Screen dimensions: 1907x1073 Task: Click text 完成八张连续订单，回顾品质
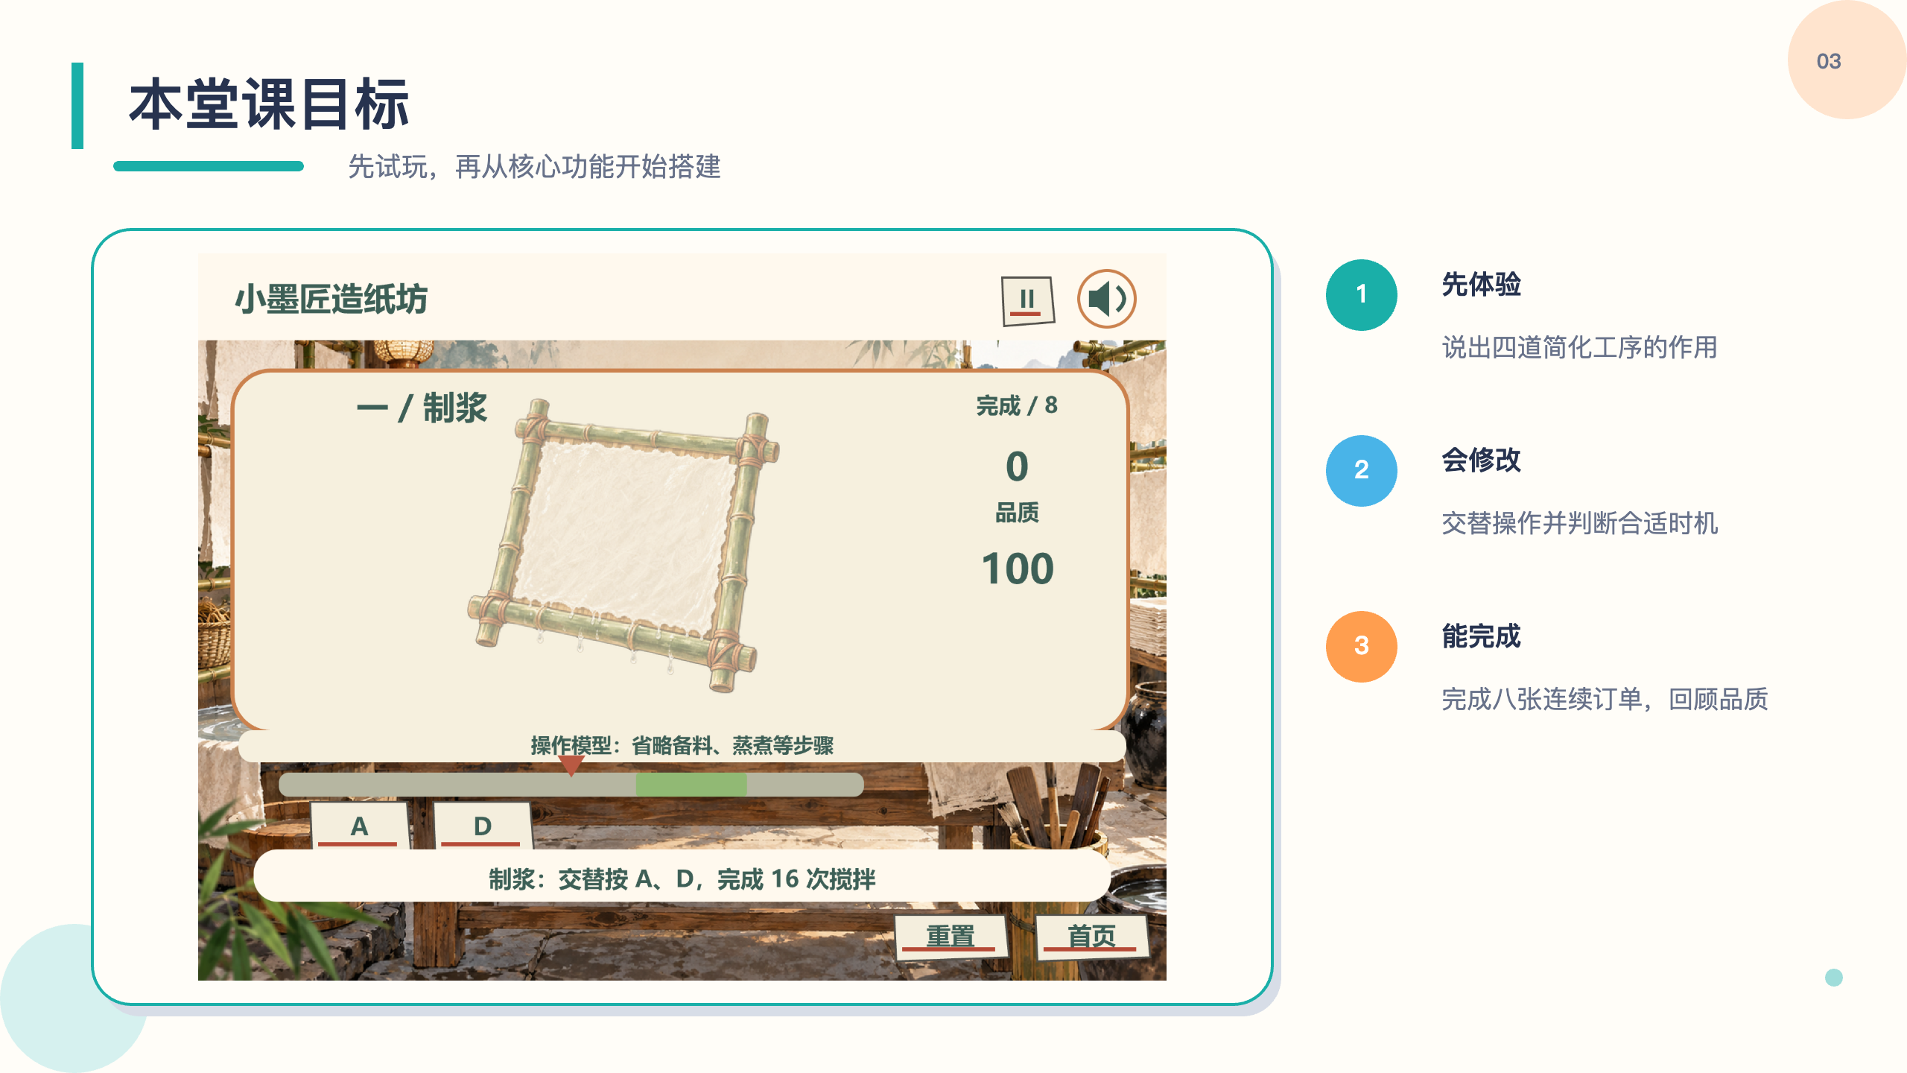[x=1605, y=699]
